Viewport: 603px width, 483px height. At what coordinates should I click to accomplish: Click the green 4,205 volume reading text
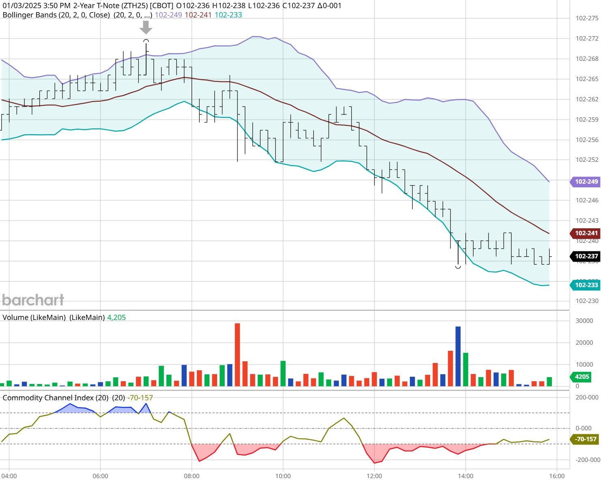tap(116, 318)
